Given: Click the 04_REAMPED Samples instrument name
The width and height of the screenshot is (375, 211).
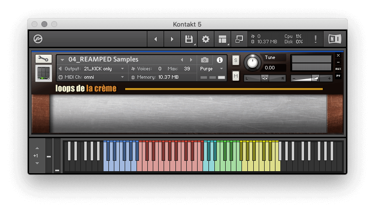Looking at the screenshot, I should [103, 60].
